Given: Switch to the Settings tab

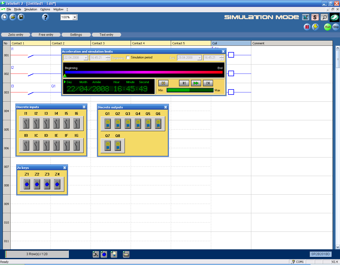Looking at the screenshot, I should (x=76, y=35).
